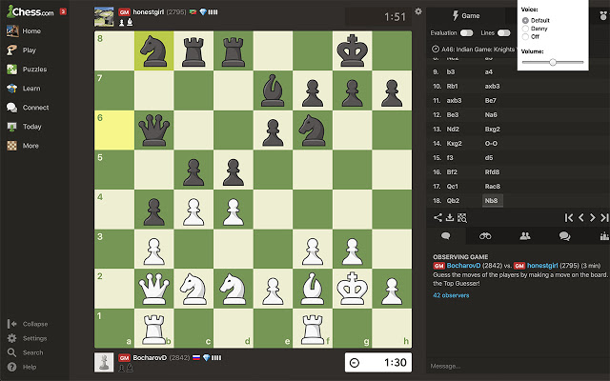The width and height of the screenshot is (610, 381).
Task: Step forward one move
Action: coord(593,218)
